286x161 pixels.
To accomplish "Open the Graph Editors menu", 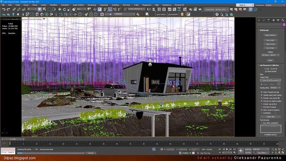I will click(79, 5).
